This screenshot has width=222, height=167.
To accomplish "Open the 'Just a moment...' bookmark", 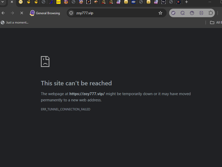I will [14, 22].
